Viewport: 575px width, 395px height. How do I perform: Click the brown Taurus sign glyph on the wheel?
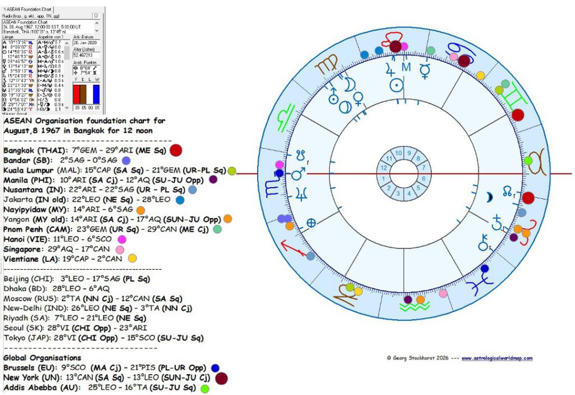(x=536, y=162)
